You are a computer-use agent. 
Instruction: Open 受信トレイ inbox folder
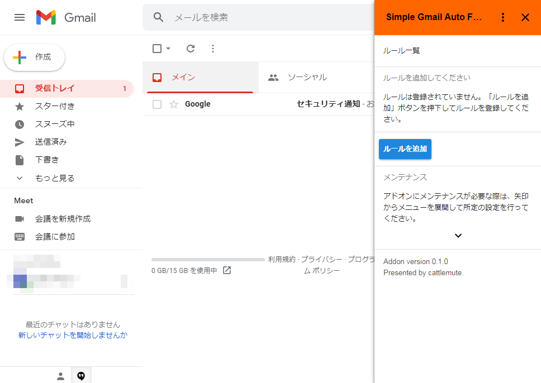(67, 89)
